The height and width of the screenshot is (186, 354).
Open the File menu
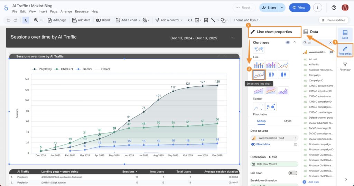15,11
